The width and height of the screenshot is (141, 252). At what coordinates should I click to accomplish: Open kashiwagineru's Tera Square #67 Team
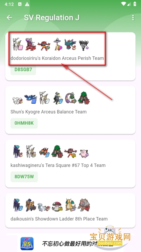(58, 165)
